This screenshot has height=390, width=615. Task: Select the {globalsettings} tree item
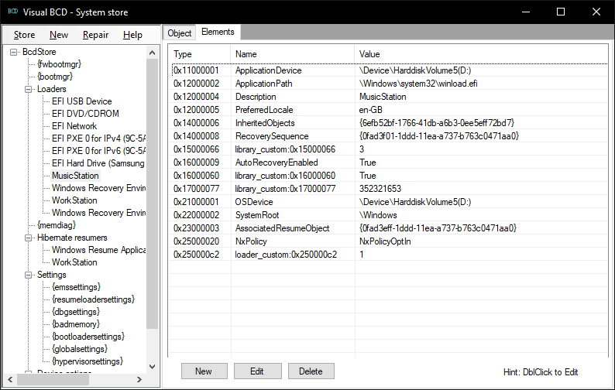tap(80, 349)
